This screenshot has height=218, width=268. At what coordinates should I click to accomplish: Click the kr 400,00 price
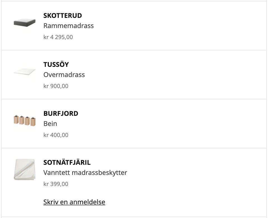(56, 135)
